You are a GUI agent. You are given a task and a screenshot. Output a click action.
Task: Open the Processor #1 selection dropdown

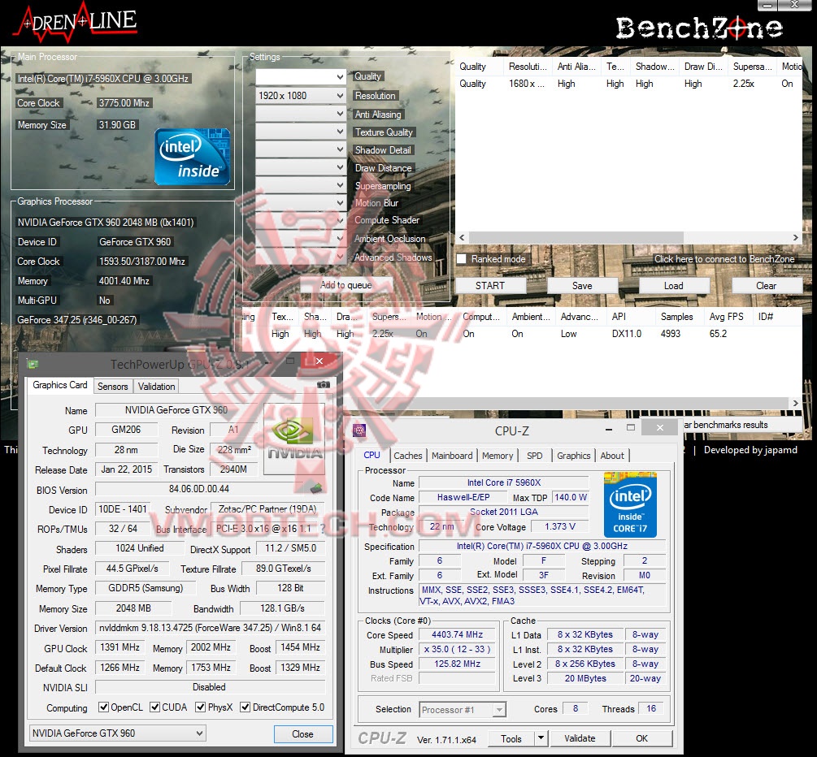[x=463, y=710]
